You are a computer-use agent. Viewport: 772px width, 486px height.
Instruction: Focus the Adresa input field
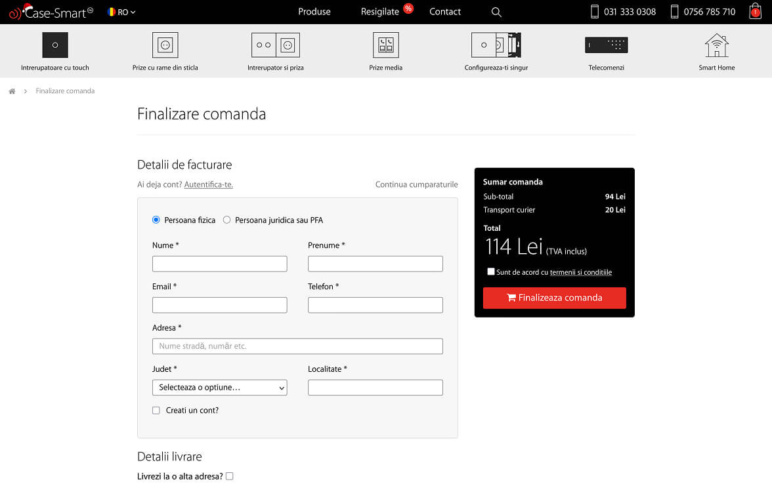(x=297, y=346)
